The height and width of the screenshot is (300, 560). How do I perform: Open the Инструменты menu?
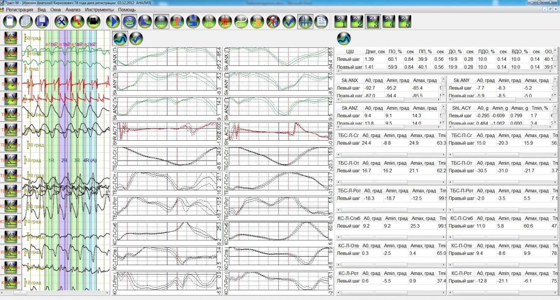pyautogui.click(x=99, y=10)
